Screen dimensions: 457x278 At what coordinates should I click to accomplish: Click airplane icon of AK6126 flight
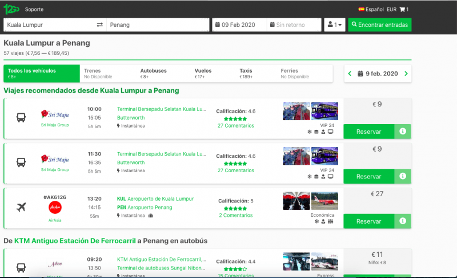21,208
